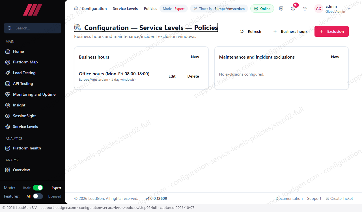This screenshot has width=362, height=212.
Task: Open the Documentation link in the footer
Action: [x=289, y=198]
